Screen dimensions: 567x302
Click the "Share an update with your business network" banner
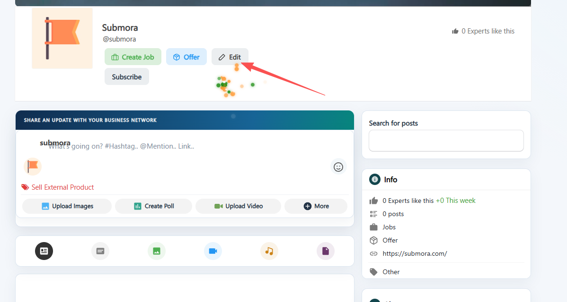pos(185,120)
